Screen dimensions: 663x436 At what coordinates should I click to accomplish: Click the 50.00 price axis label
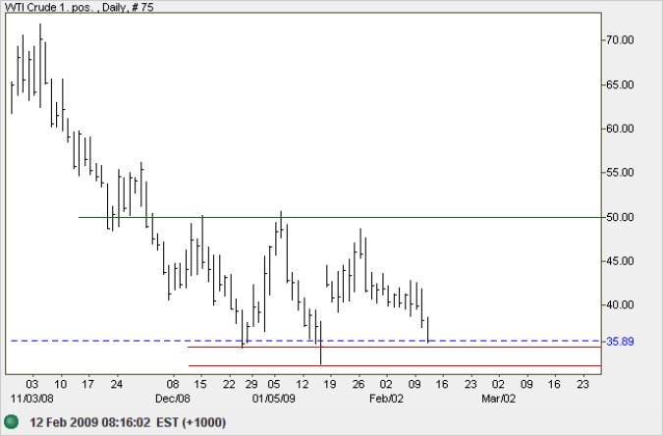coord(620,217)
